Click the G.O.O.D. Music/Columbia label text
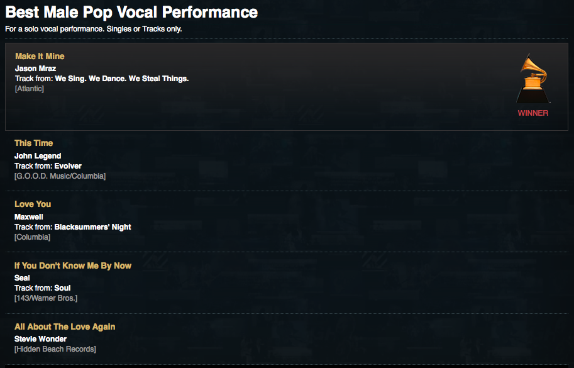This screenshot has height=368, width=574. click(x=60, y=176)
